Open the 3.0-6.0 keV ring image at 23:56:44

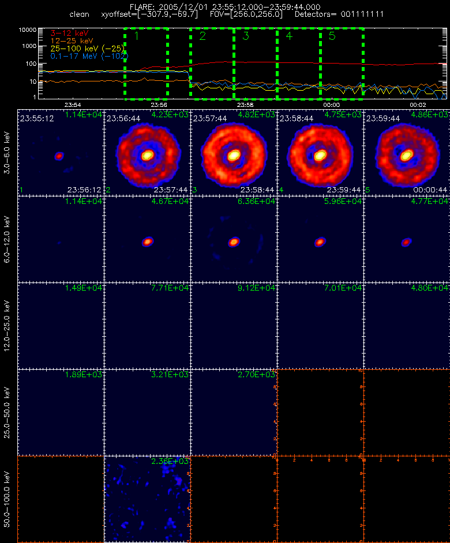pyautogui.click(x=147, y=153)
